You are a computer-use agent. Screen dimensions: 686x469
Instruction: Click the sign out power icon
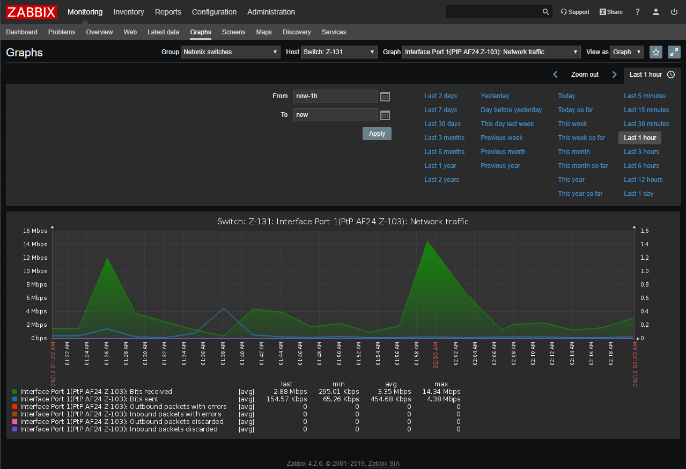click(674, 12)
